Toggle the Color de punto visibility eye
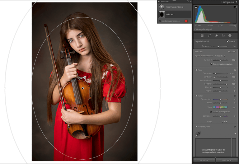 (x=235, y=127)
